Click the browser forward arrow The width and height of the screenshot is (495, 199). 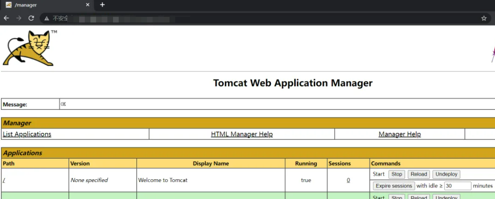(19, 18)
